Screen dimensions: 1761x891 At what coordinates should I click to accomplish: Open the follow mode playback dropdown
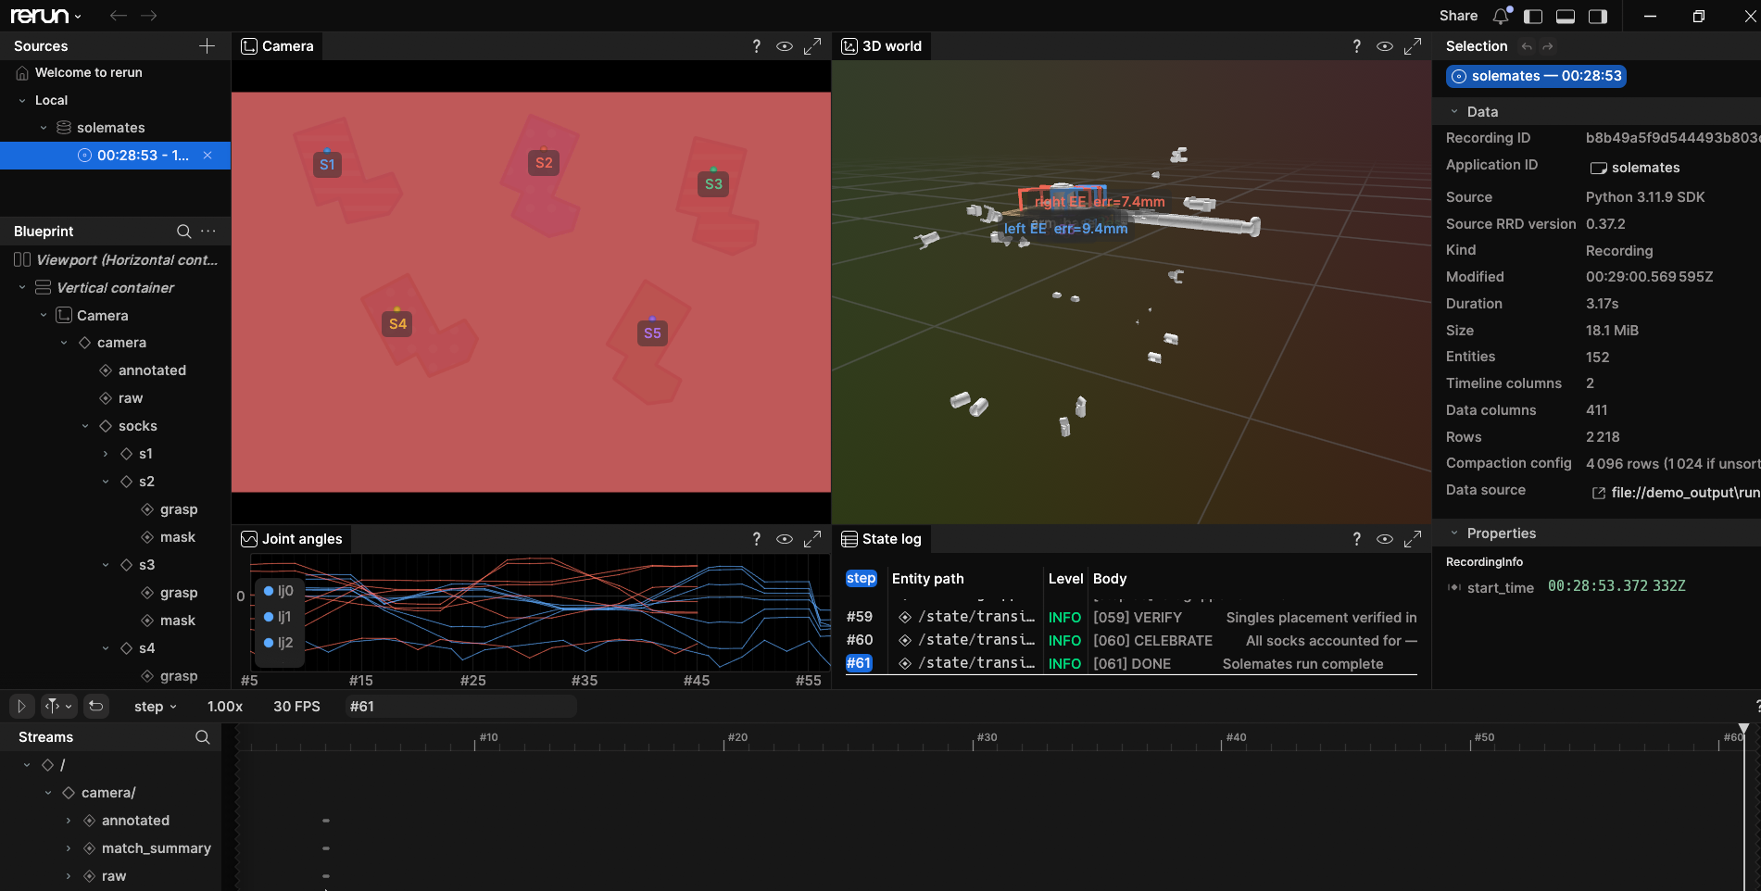57,706
